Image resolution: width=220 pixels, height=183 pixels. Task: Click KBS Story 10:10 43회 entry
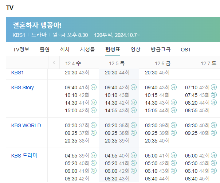pos(117,95)
